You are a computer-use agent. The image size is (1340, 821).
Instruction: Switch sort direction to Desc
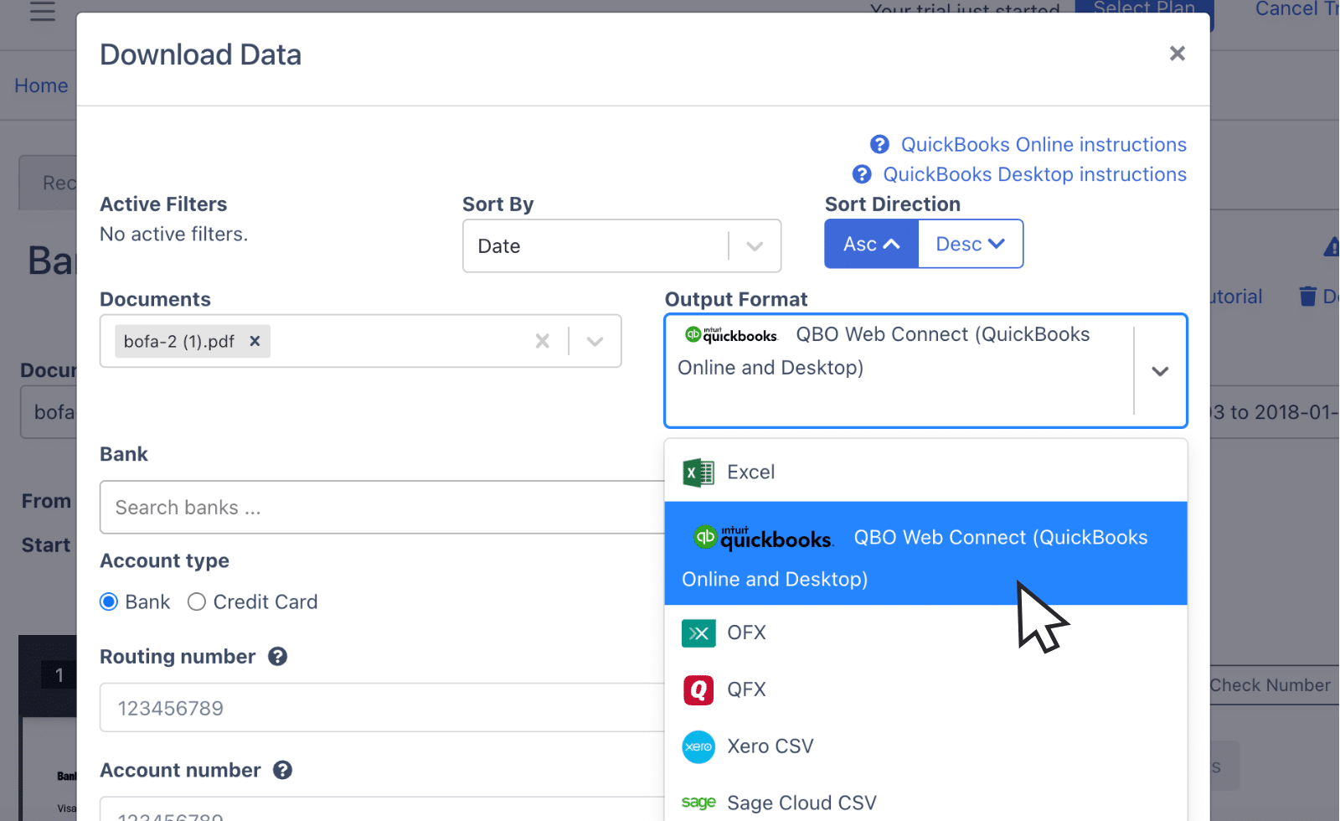pyautogui.click(x=970, y=244)
